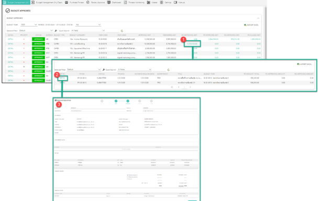Click the upper Export Excel button
Image resolution: width=322 pixels, height=201 pixels.
pos(251,25)
